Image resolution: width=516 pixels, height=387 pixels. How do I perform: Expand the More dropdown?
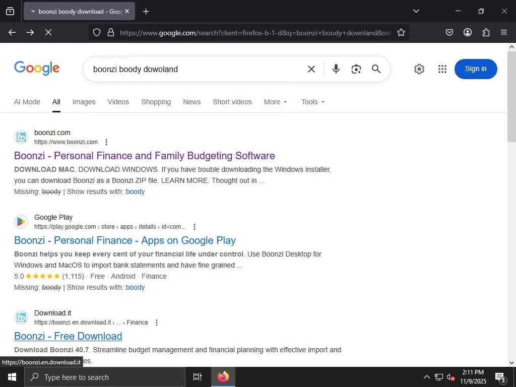coord(276,102)
